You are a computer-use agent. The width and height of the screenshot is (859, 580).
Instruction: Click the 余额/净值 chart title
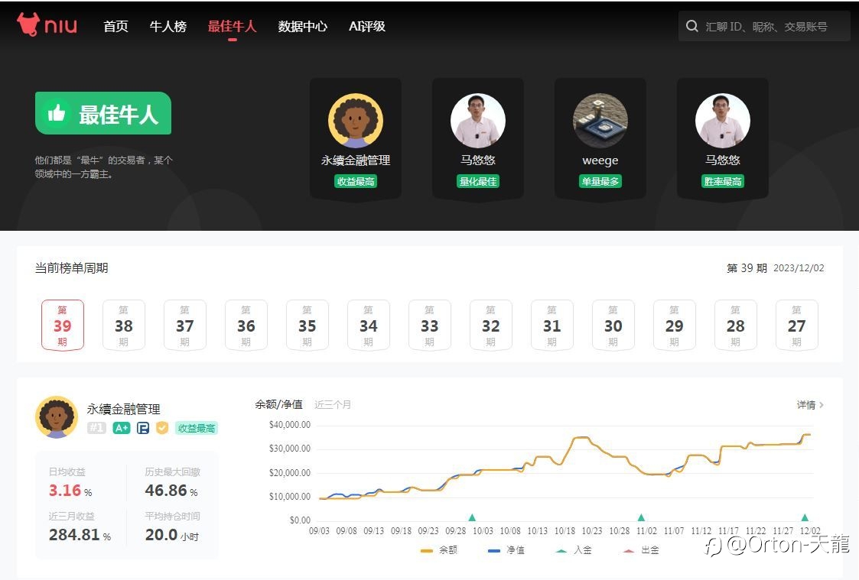click(279, 404)
